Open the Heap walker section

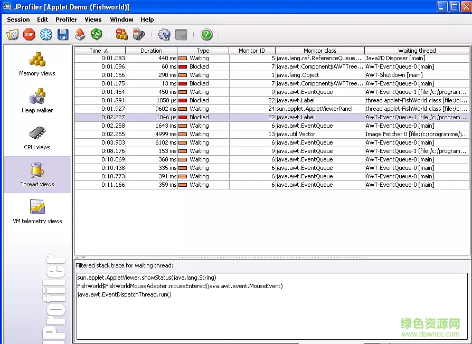coord(37,101)
